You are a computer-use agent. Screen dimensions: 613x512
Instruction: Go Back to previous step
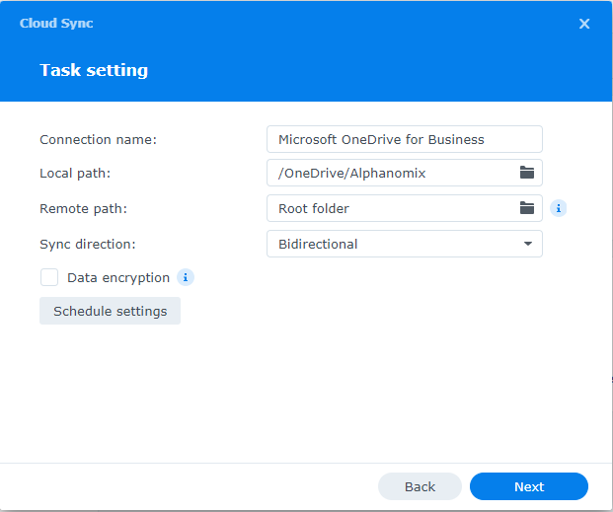(x=420, y=486)
